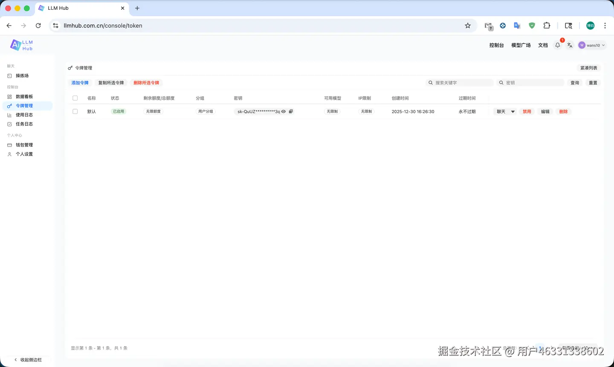Open a new browser tab
614x367 pixels.
137,8
